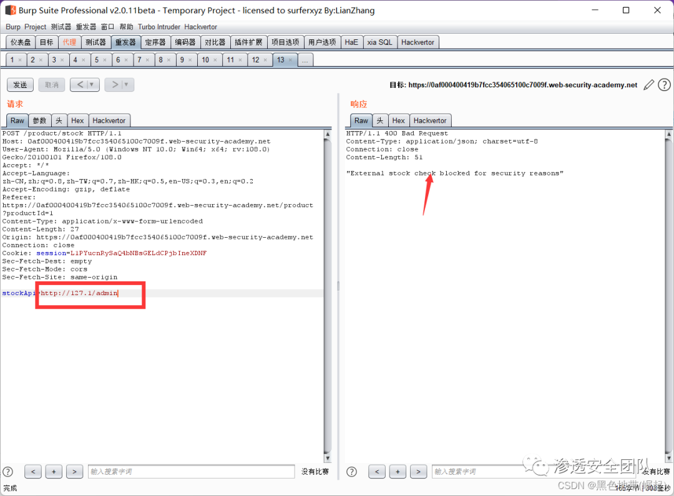
Task: Switch to 插件扩展 extender tab
Action: pos(248,42)
